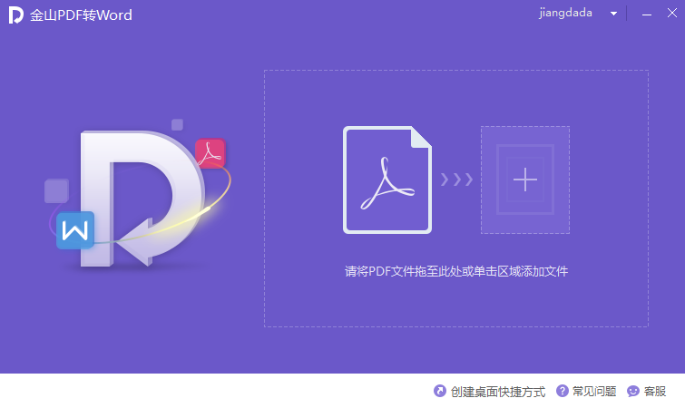
Task: Click the triple chevron arrows between icons
Action: (456, 180)
